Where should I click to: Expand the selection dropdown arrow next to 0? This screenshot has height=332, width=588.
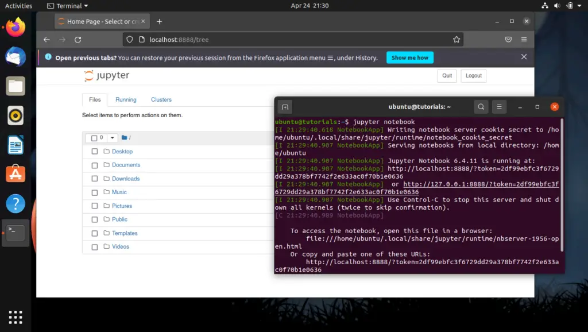click(x=112, y=138)
